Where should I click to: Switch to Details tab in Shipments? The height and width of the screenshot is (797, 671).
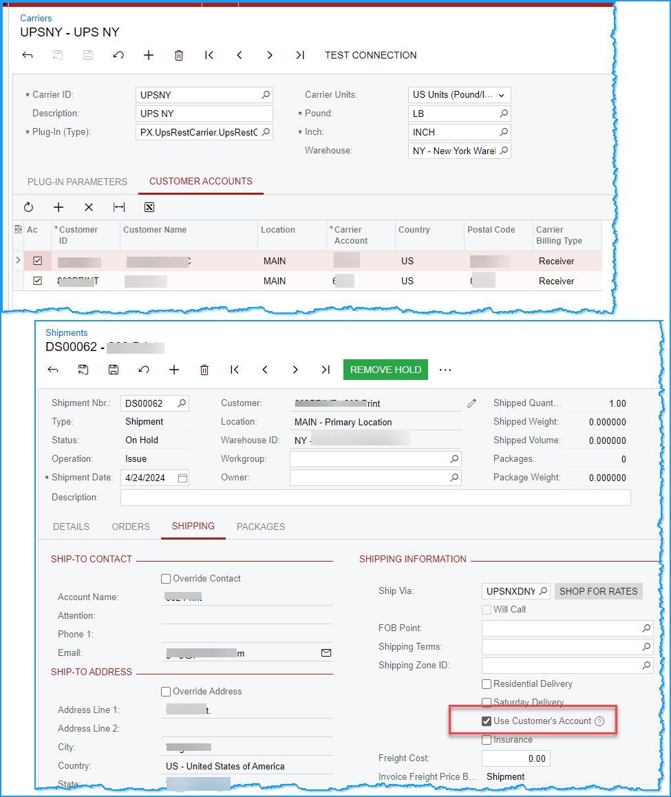coord(71,527)
